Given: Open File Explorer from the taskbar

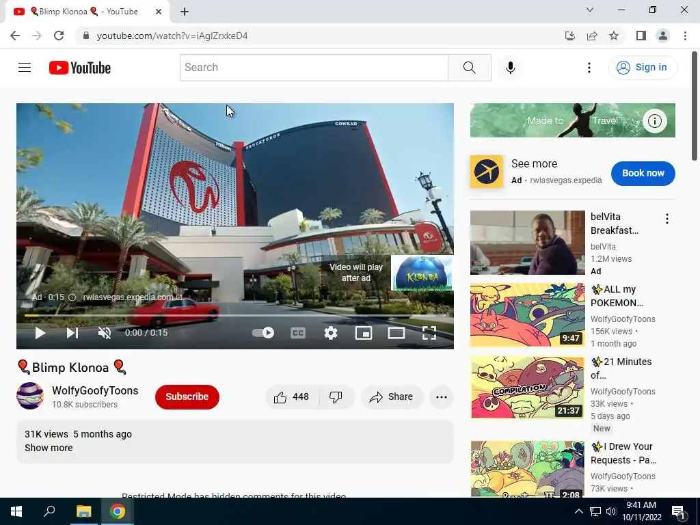Looking at the screenshot, I should pyautogui.click(x=83, y=511).
